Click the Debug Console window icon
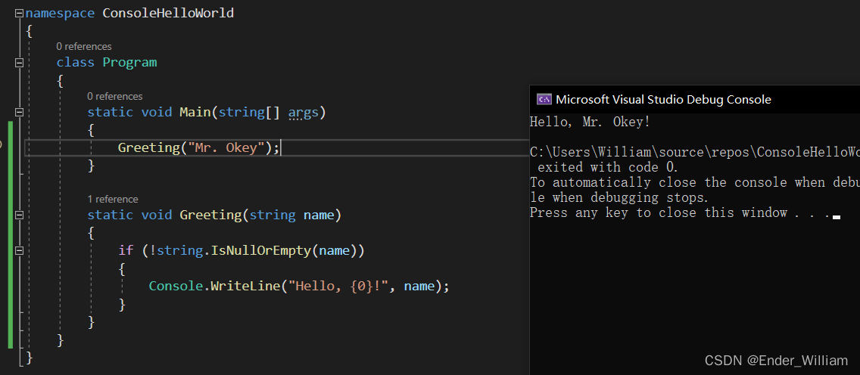This screenshot has height=375, width=860. [x=543, y=99]
